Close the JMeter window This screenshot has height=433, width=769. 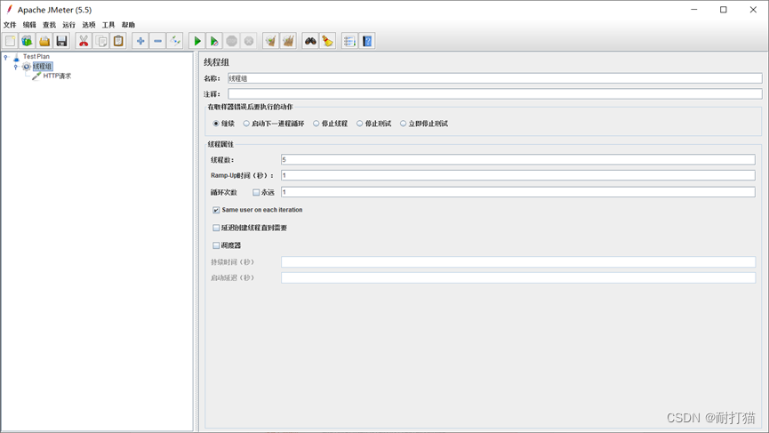click(753, 9)
